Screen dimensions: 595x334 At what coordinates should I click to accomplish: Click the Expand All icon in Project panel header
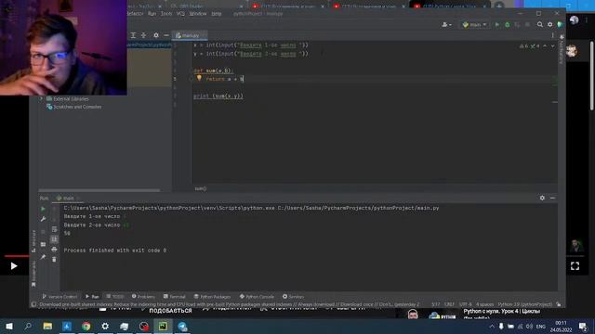(133, 35)
